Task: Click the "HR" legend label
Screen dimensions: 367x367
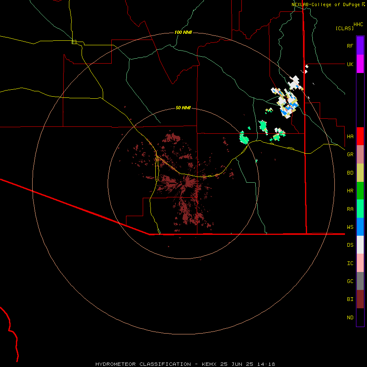Action: pyautogui.click(x=350, y=190)
